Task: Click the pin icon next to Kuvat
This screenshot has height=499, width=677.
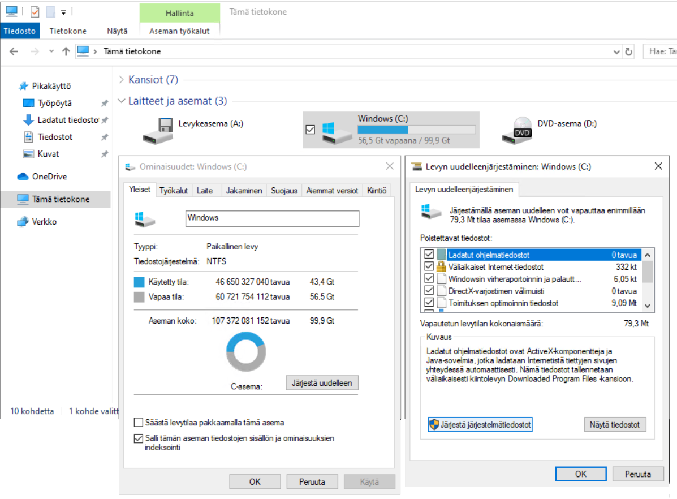Action: 105,154
